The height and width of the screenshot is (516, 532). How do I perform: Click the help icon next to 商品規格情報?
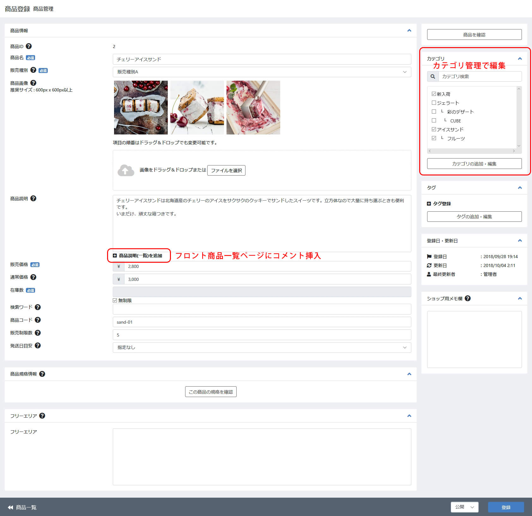[42, 374]
